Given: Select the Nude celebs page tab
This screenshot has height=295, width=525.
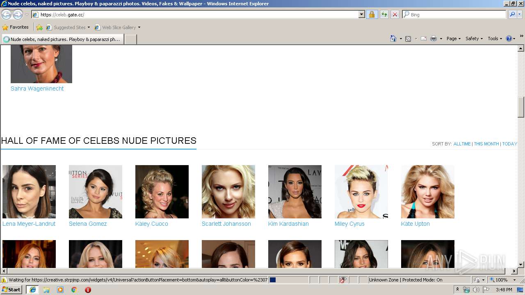Looking at the screenshot, I should point(62,39).
